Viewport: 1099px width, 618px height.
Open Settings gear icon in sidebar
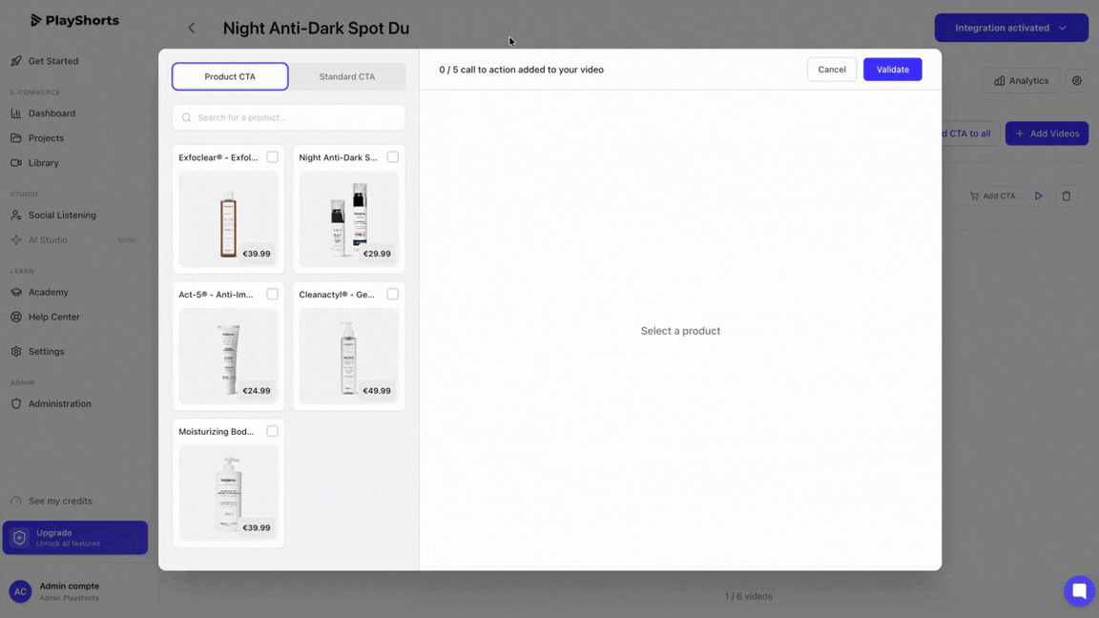tap(16, 352)
